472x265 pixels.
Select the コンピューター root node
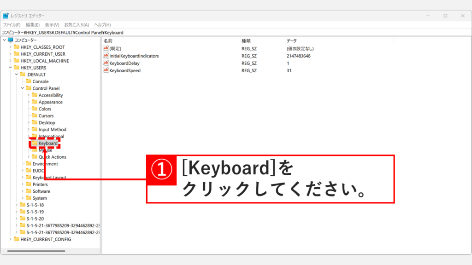[x=26, y=40]
